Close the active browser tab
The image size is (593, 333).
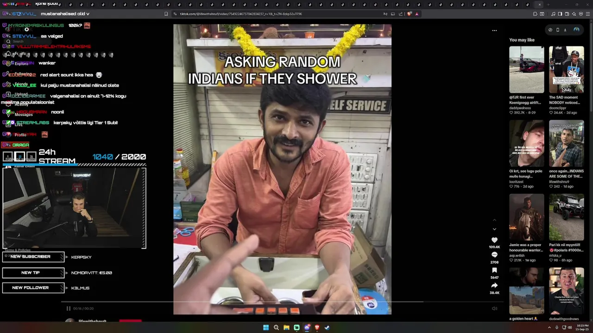click(539, 5)
